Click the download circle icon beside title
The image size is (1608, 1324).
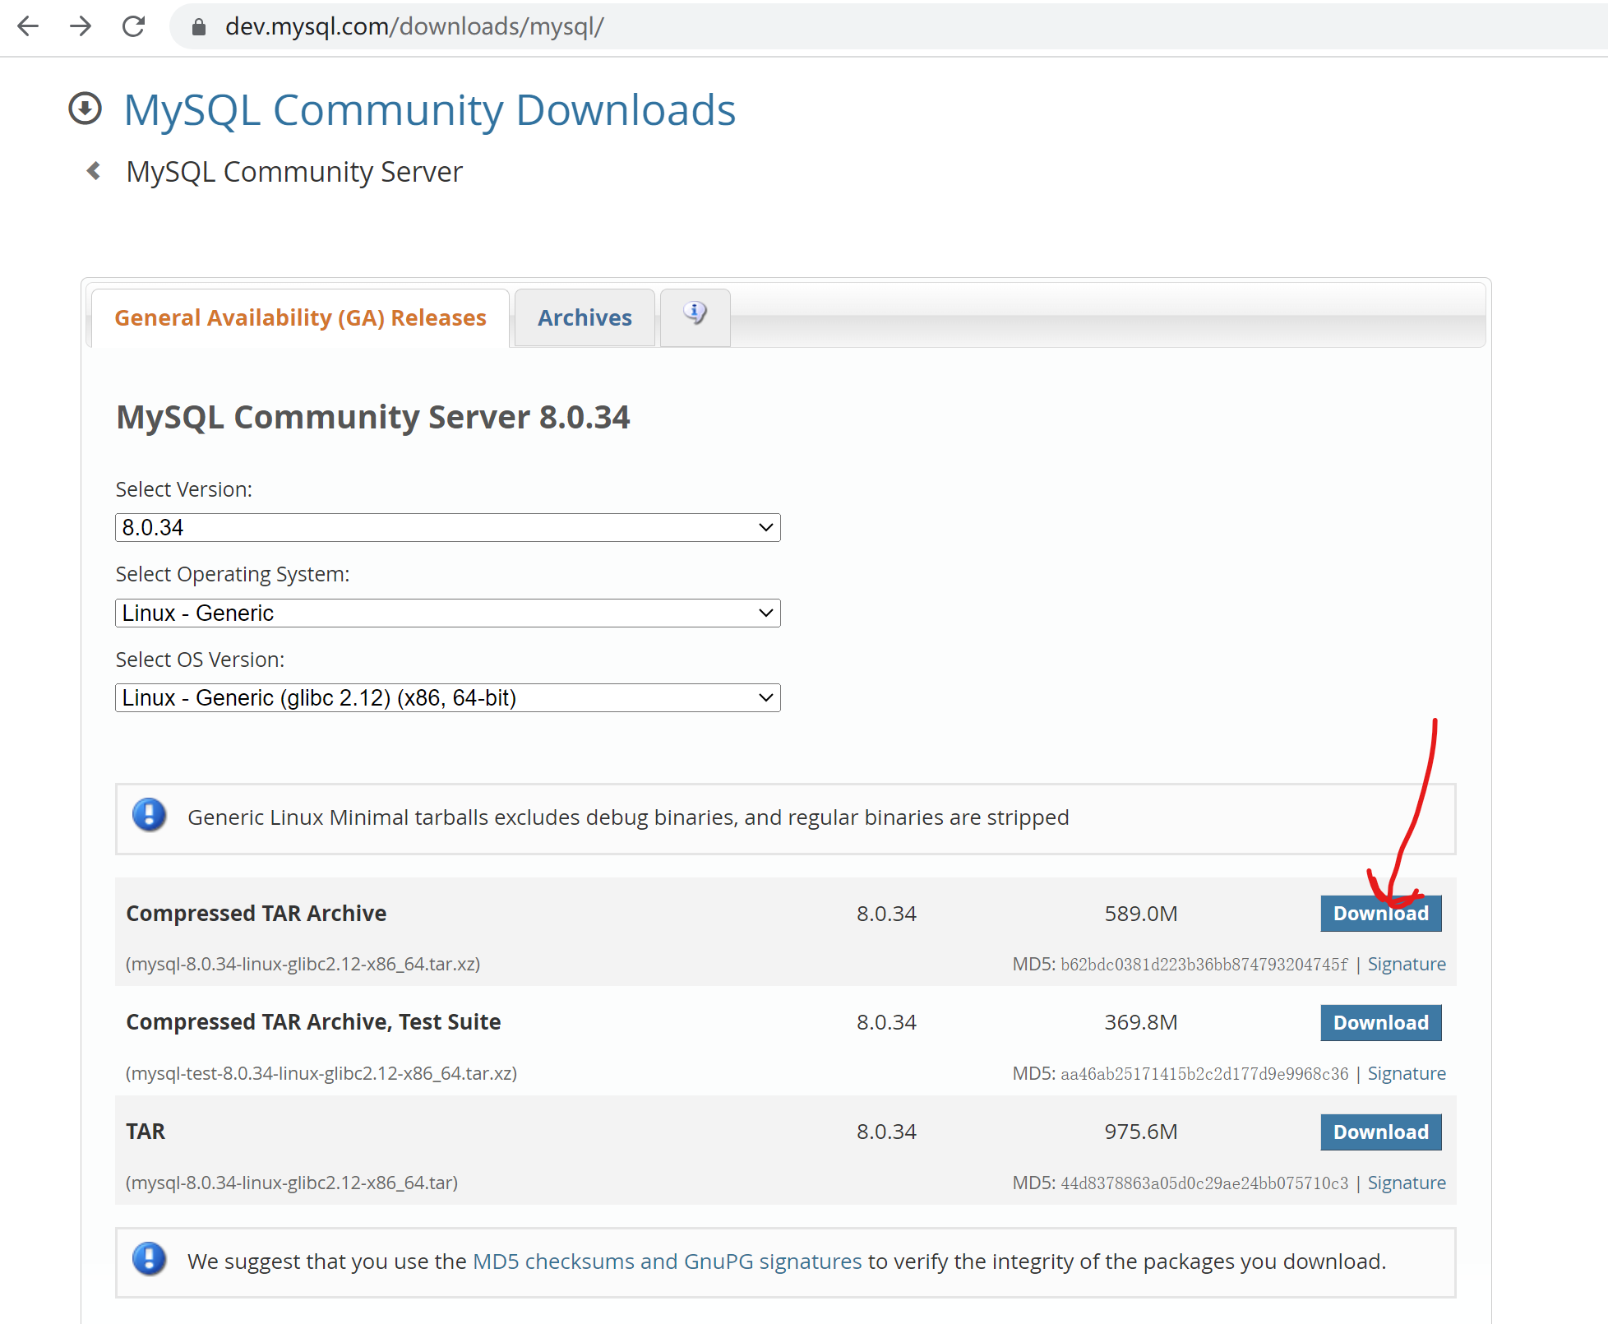coord(85,109)
